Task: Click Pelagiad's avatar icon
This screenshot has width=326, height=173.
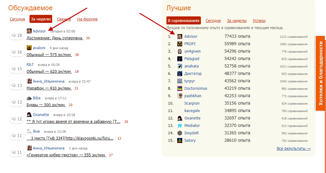Action: (x=180, y=59)
